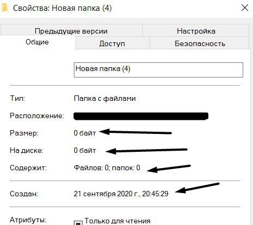Image resolution: width=253 pixels, height=225 pixels.
Task: Select the Общие tab
Action: click(x=37, y=42)
